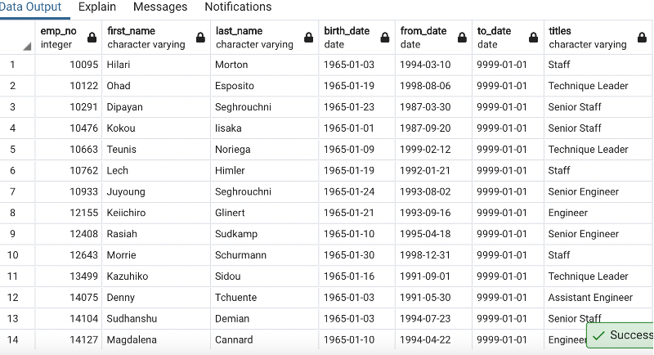Open the Notifications tab
The height and width of the screenshot is (355, 654).
[238, 7]
